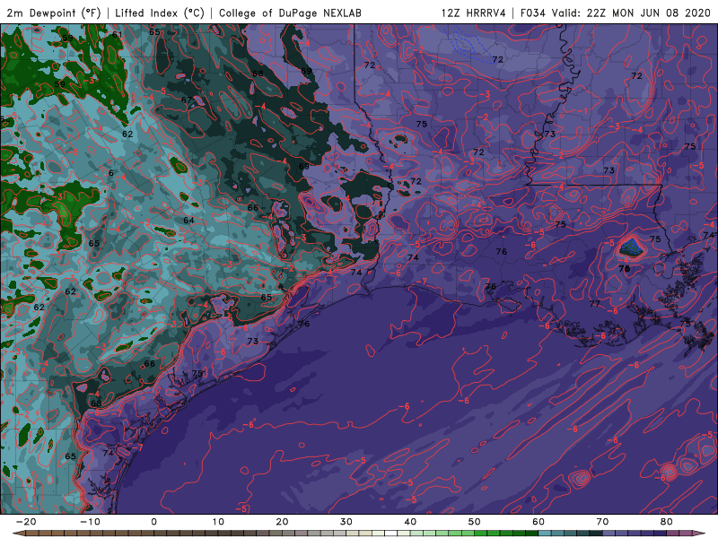Image resolution: width=718 pixels, height=538 pixels.
Task: Click the -20 label on the color scale
Action: coord(26,522)
